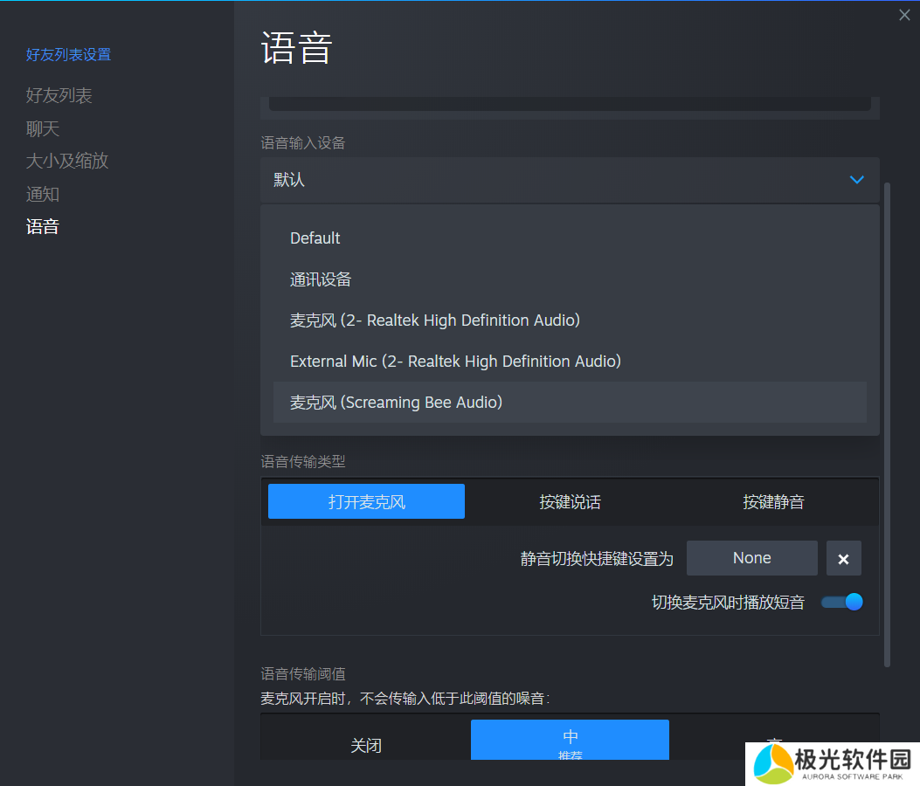Viewport: 920px width, 786px height.
Task: Select the 按键静音 transmission type
Action: [x=773, y=501]
